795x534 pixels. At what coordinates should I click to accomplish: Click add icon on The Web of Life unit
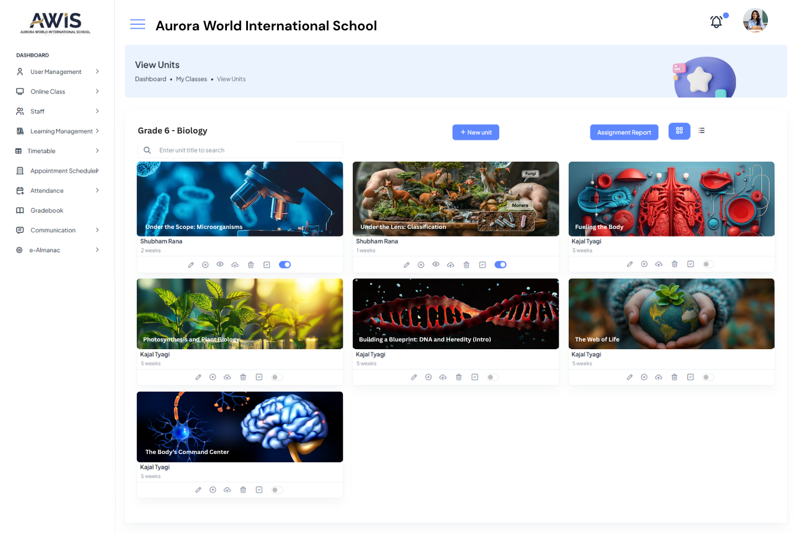click(x=644, y=377)
